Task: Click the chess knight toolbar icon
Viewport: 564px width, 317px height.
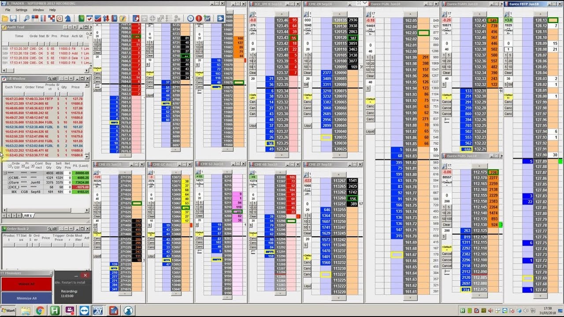Action: click(68, 18)
